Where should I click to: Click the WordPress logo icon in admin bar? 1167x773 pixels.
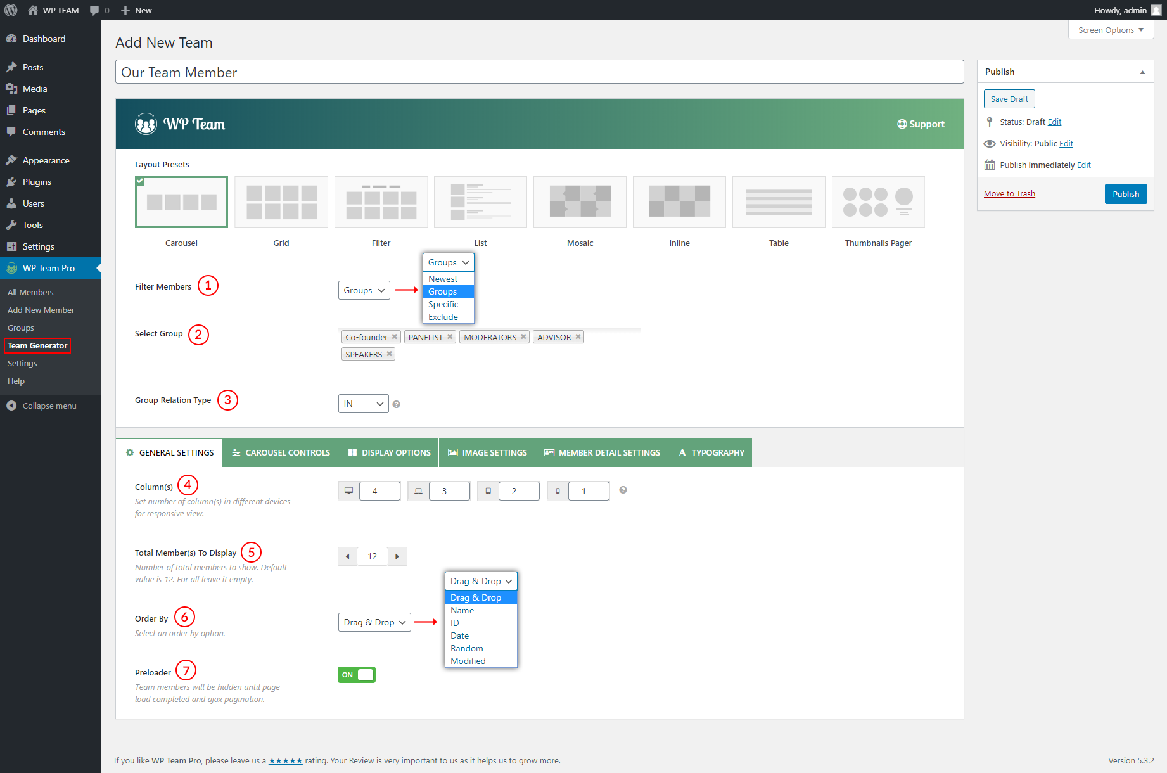pyautogui.click(x=11, y=10)
